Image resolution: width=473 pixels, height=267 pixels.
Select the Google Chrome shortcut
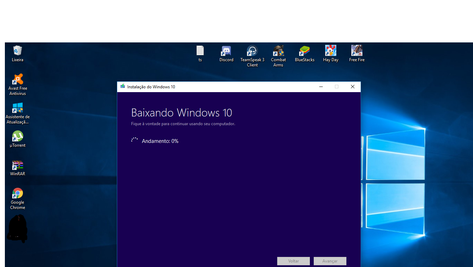point(17,199)
